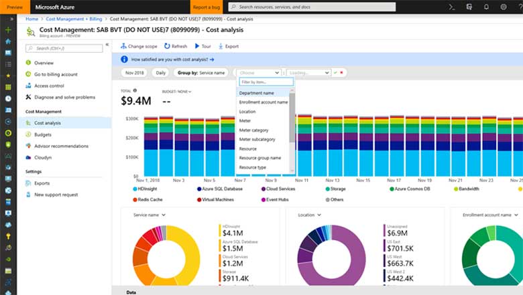Open Cloud Shell from the top bar
Screen dimensions: 523x295
pyautogui.click(x=452, y=7)
